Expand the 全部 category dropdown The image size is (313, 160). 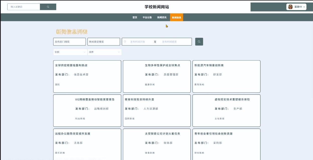[x=70, y=52]
